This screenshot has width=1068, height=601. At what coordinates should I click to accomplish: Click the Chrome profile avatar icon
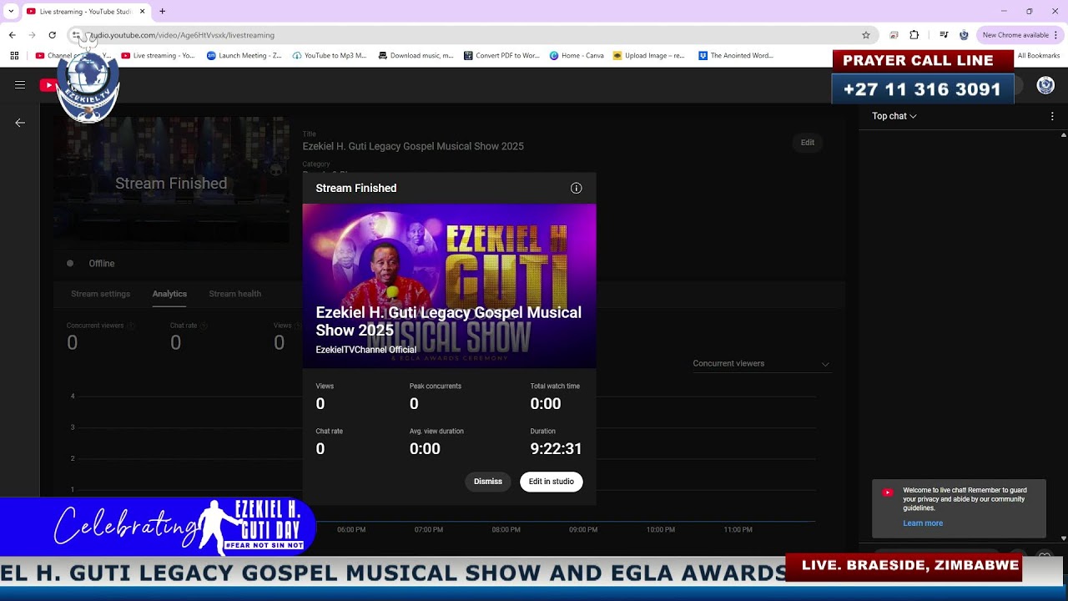tap(964, 35)
